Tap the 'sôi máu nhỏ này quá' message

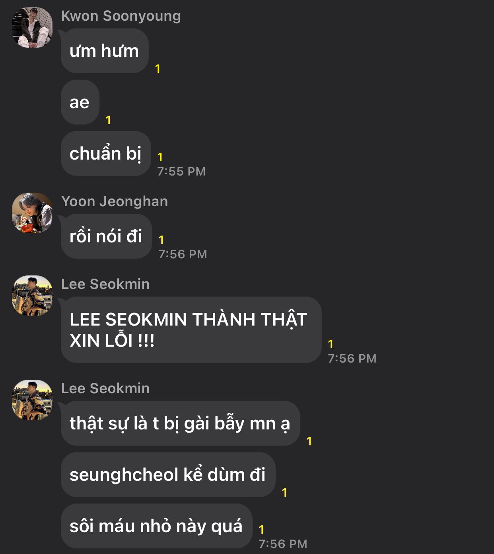tap(156, 526)
